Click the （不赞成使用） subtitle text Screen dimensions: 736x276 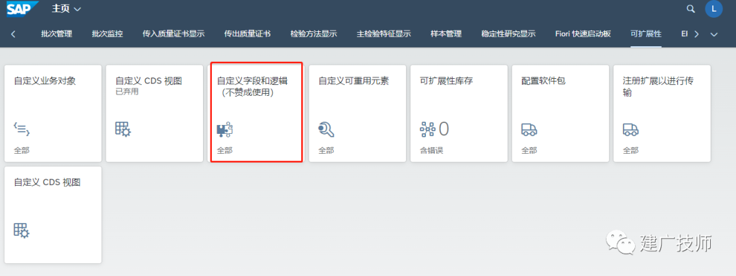pyautogui.click(x=247, y=92)
